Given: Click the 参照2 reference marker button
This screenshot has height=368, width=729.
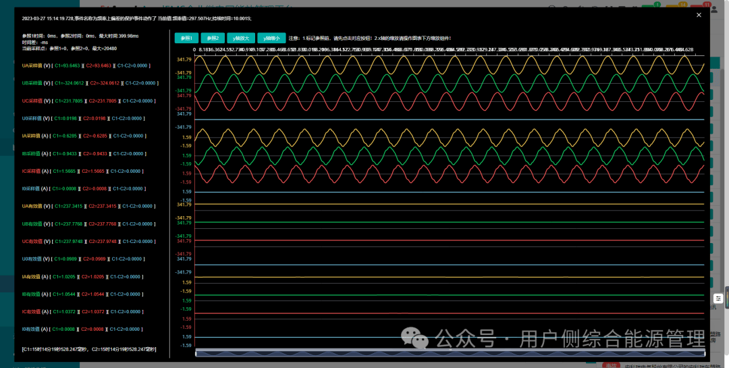Looking at the screenshot, I should 213,38.
